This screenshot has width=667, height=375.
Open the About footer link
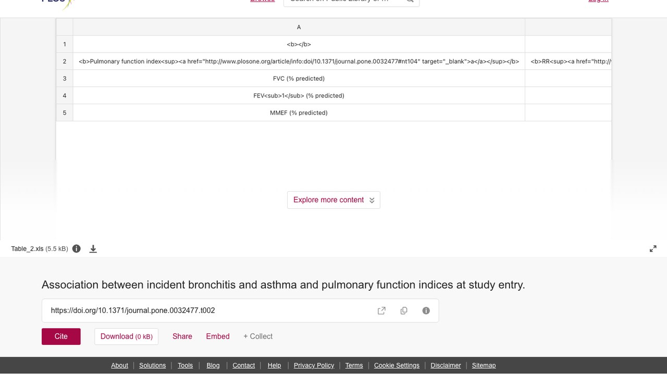[119, 366]
